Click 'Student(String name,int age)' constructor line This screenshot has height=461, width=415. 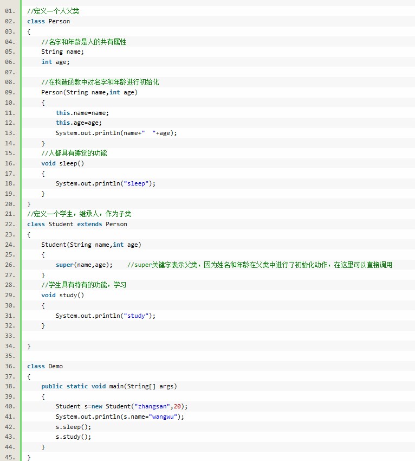coord(91,245)
